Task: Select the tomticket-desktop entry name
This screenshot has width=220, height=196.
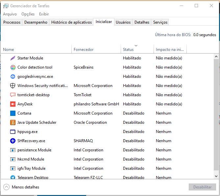Action: [34, 95]
